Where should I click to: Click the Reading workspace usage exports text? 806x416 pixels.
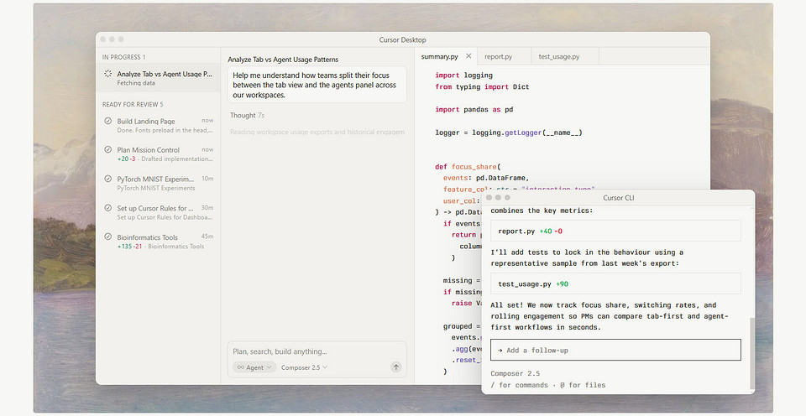pos(317,132)
